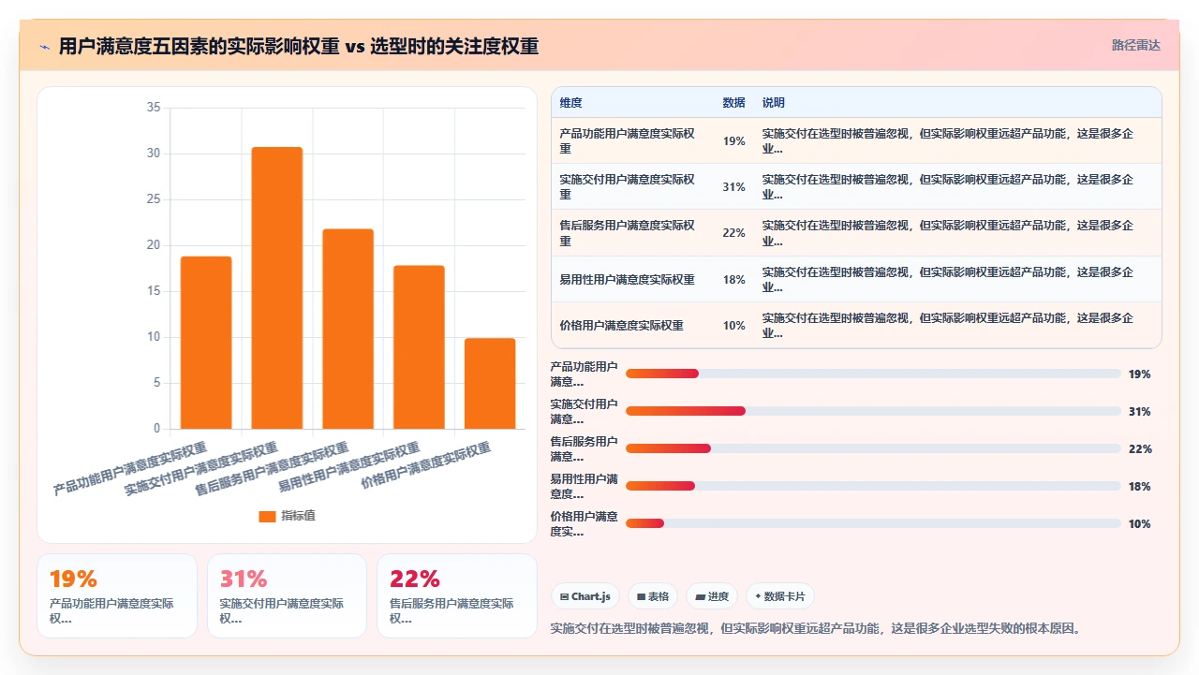Click the 售后服务 bar in chart
Screen dimensions: 1199x675
348,329
